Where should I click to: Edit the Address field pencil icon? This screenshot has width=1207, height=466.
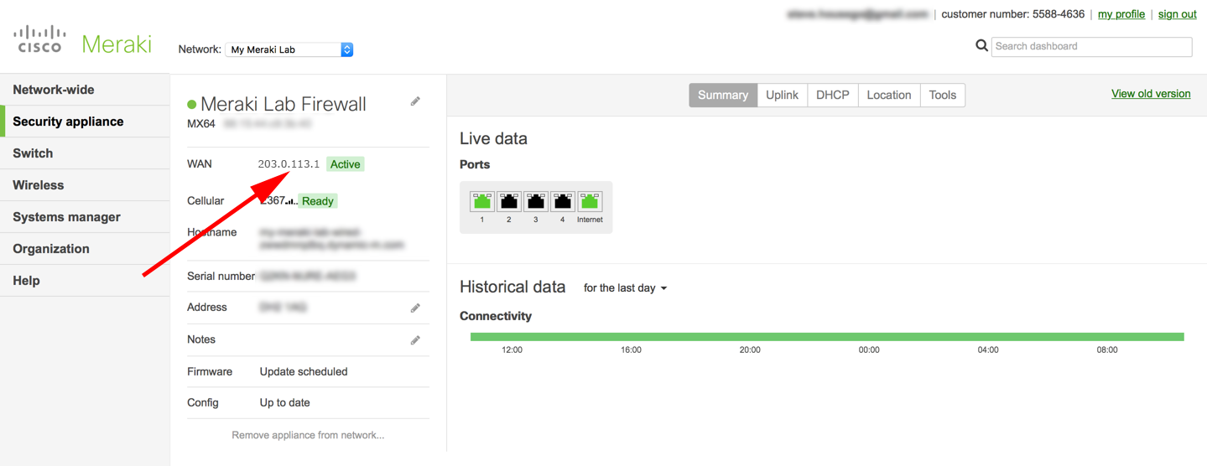pos(415,308)
